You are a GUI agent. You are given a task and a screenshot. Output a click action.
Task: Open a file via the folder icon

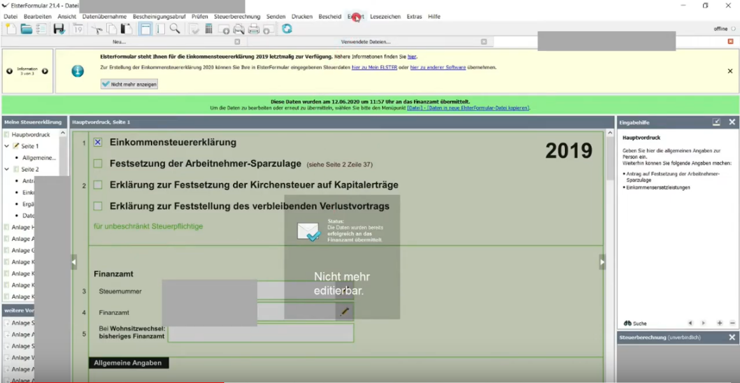[26, 29]
